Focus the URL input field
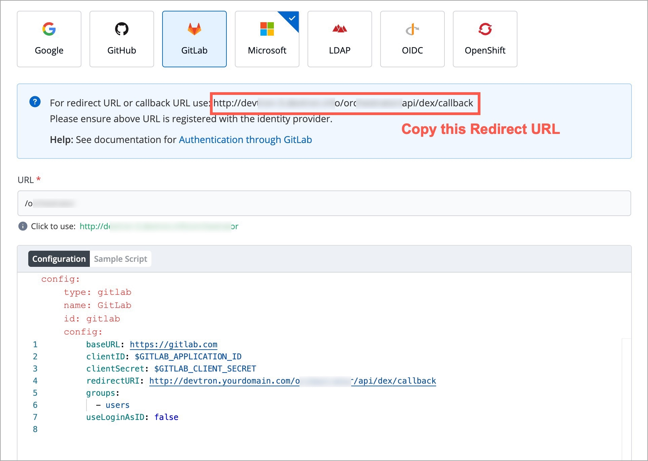 tap(324, 203)
